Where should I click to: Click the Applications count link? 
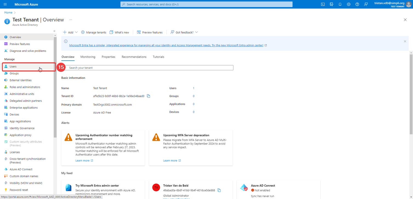point(194,104)
